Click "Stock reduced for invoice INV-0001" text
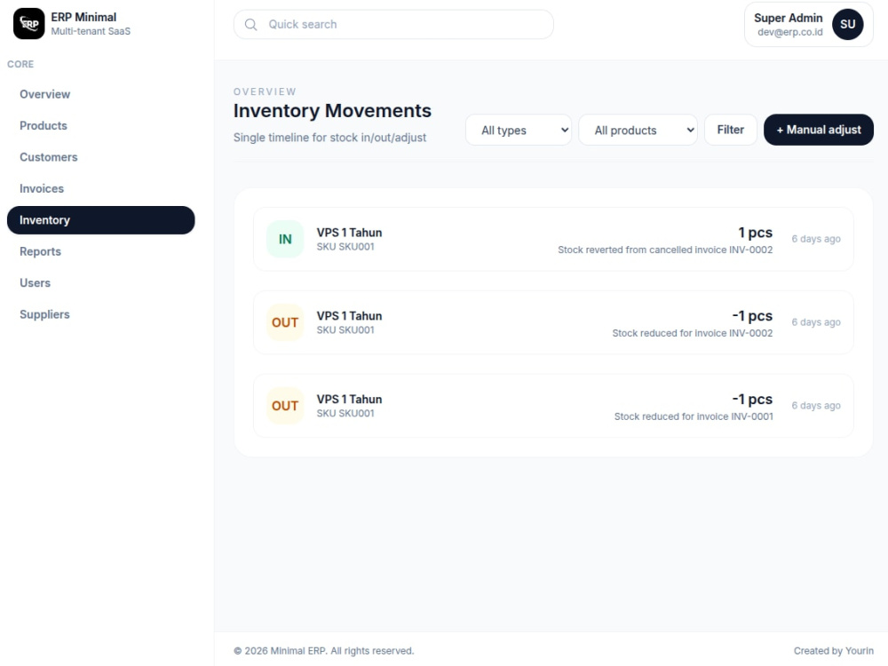888x666 pixels. (x=694, y=416)
